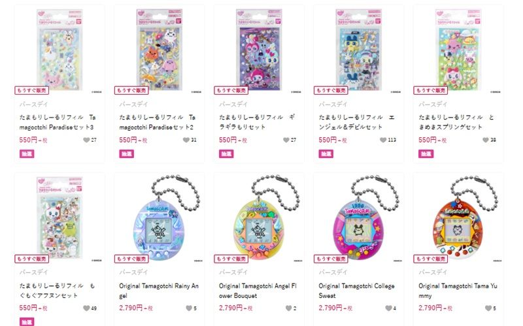
Task: Favorite the Angel & Devil set with 113 likes
Action: (383, 140)
